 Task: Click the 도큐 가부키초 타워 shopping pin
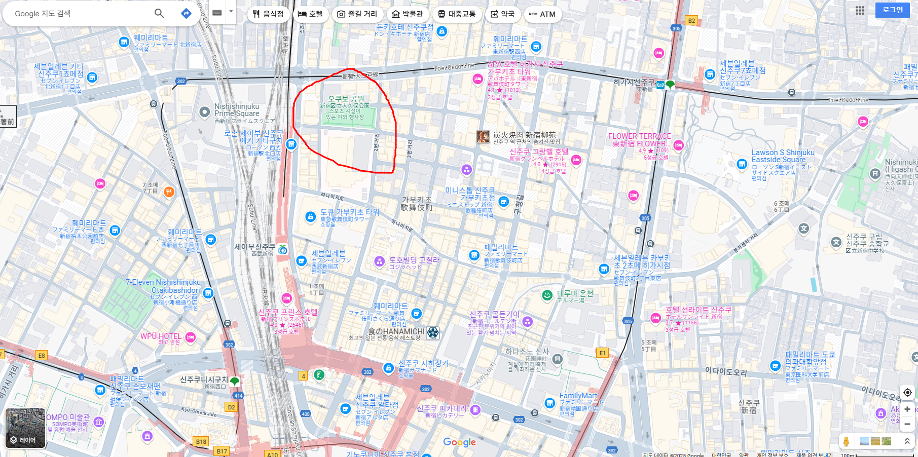[x=310, y=217]
